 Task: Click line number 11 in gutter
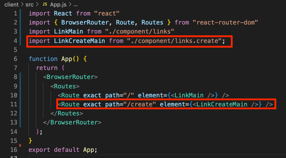coord(14,104)
